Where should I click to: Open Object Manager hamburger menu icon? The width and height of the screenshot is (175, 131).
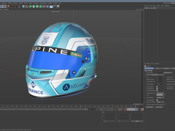(x=145, y=6)
